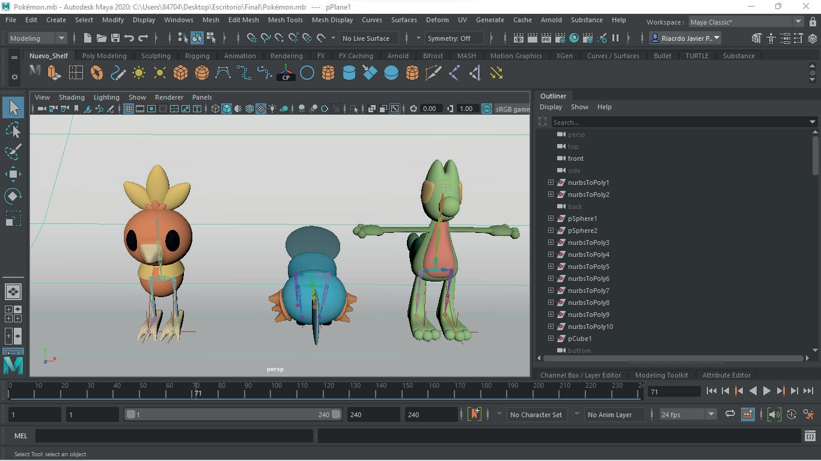Select the Paint Selection tool
The height and width of the screenshot is (461, 821).
point(13,151)
